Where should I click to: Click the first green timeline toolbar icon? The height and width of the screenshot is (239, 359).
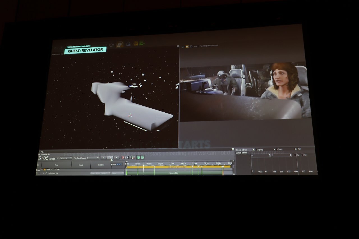coord(138,157)
